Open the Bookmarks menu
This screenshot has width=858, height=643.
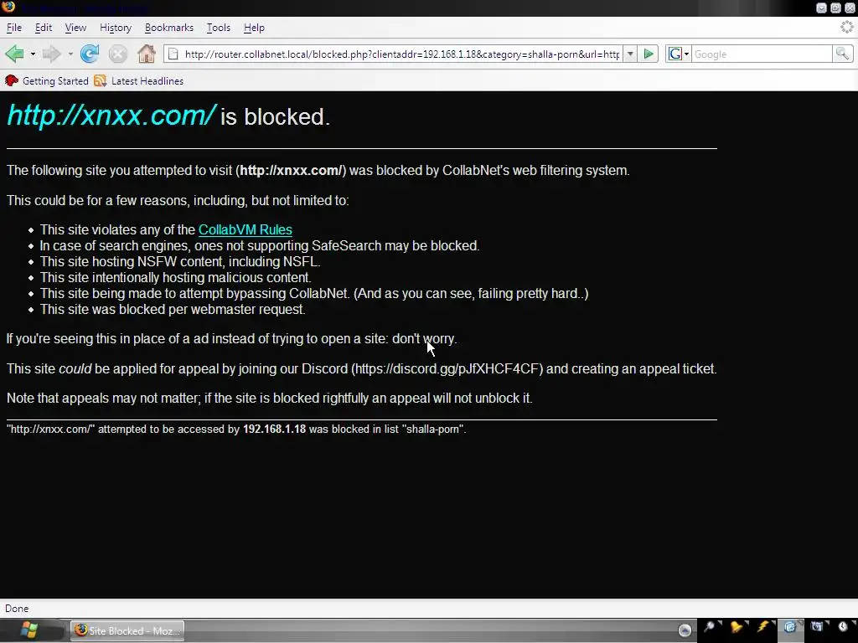169,28
